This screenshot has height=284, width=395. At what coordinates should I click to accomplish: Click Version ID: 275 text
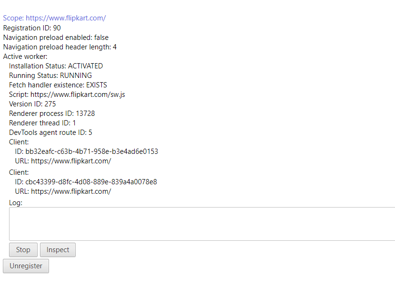pos(32,104)
